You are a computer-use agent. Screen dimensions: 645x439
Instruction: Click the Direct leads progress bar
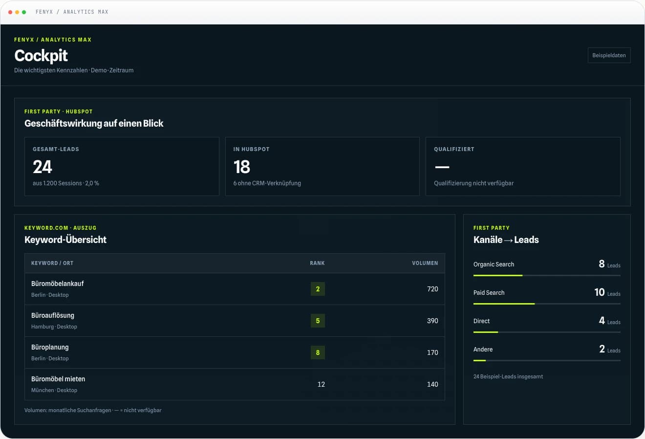(x=547, y=332)
